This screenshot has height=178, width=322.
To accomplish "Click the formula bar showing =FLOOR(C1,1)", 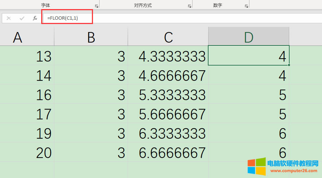I will pyautogui.click(x=146, y=18).
